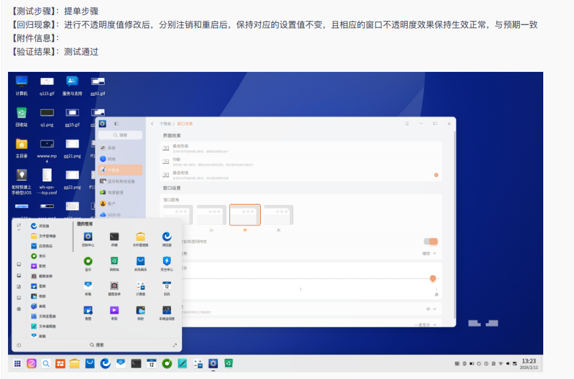Select the 最佳性能 interface effect option

(301, 148)
